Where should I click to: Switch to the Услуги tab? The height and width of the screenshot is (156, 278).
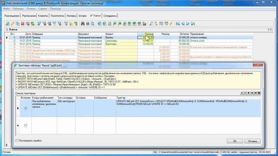click(x=83, y=16)
